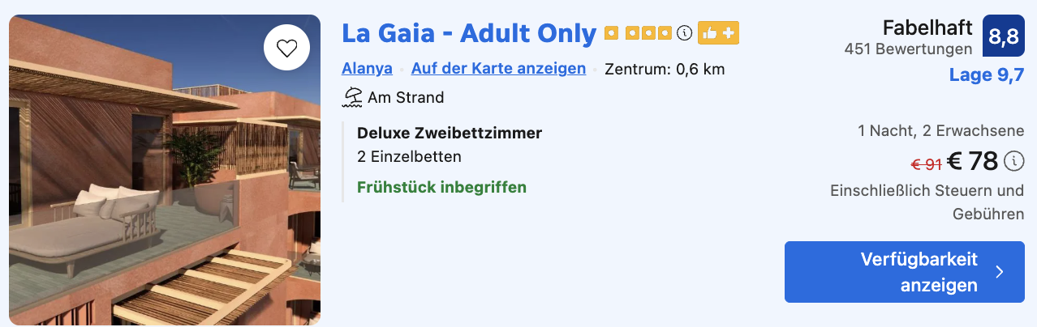The width and height of the screenshot is (1037, 327).
Task: Click the Deluxe Zweibettzimmer room name
Action: (450, 133)
